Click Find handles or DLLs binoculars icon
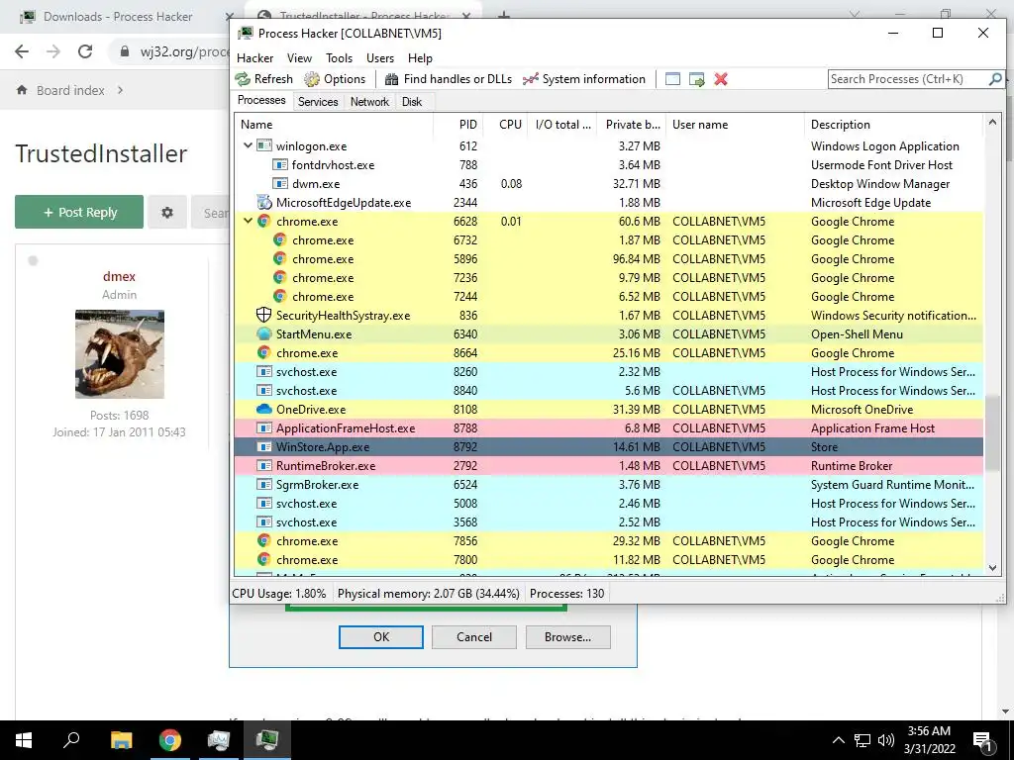 (x=391, y=79)
